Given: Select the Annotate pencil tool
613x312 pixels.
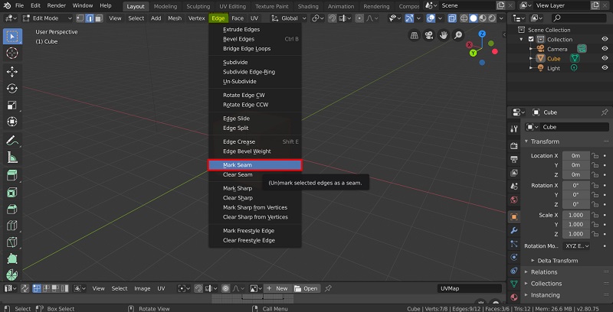Looking at the screenshot, I should (x=12, y=141).
